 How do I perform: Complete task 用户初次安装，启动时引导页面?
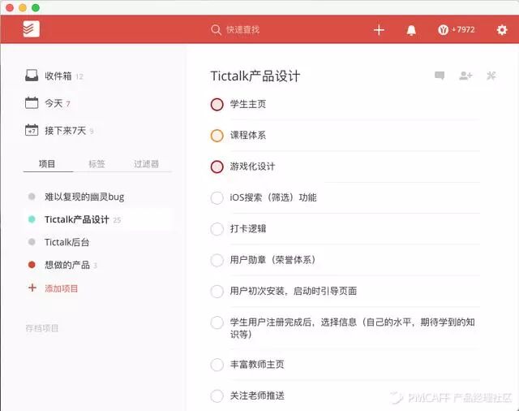[217, 292]
